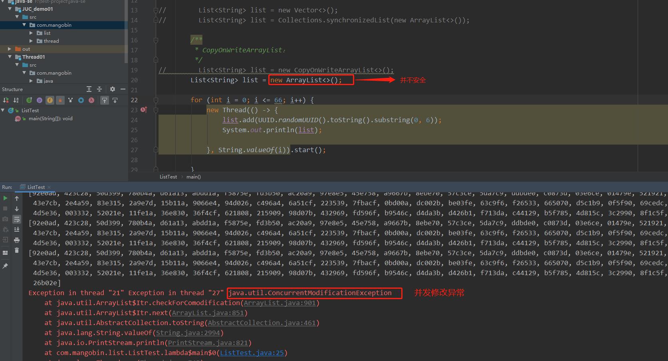Expand the thread package

click(31, 41)
